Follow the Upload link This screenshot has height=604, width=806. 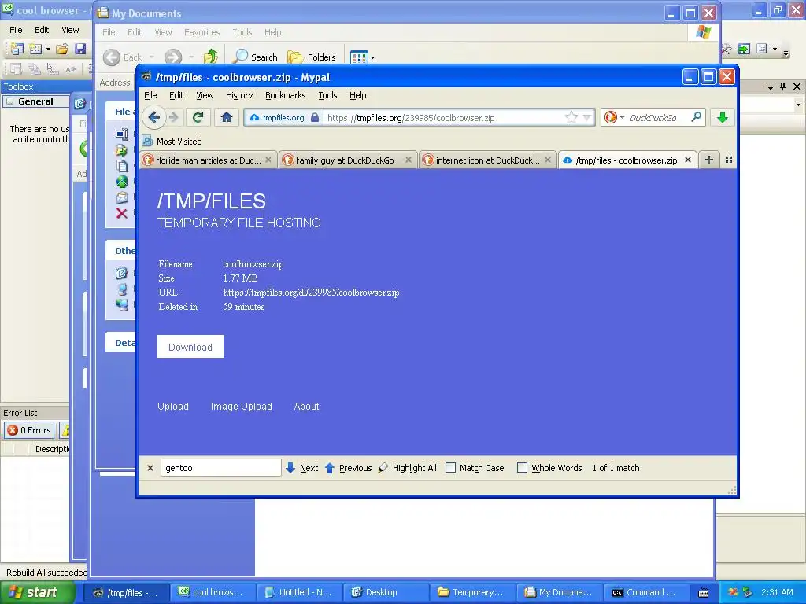tap(173, 407)
